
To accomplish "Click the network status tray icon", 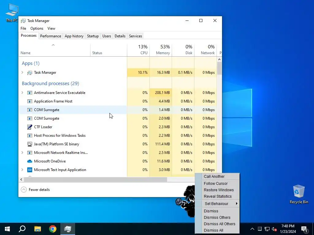I will [267, 229].
